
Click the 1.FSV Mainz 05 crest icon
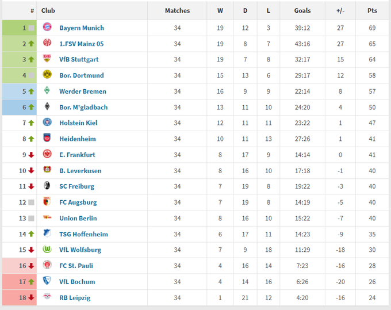47,44
